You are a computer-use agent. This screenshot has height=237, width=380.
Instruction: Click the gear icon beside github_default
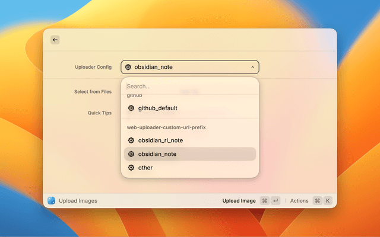click(131, 108)
